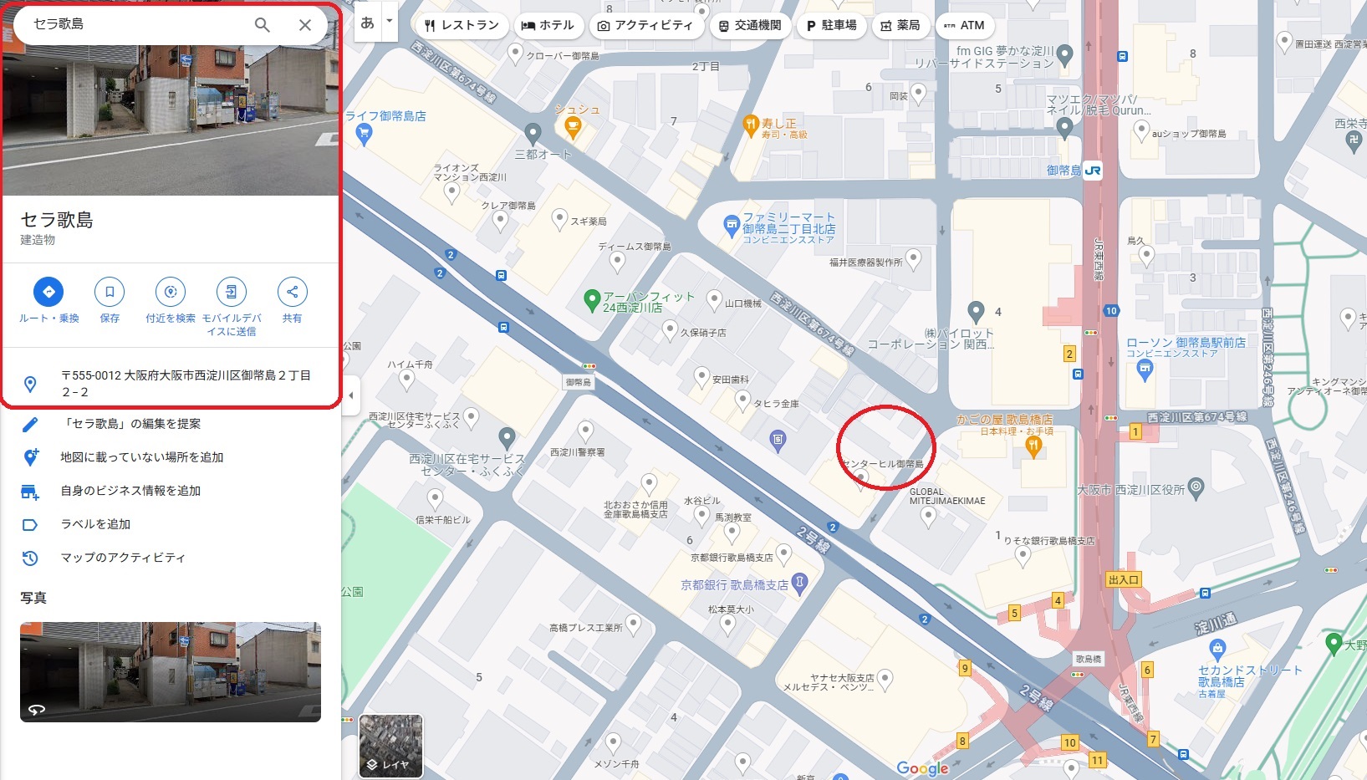Open the street view photo thumbnail

pos(171,671)
